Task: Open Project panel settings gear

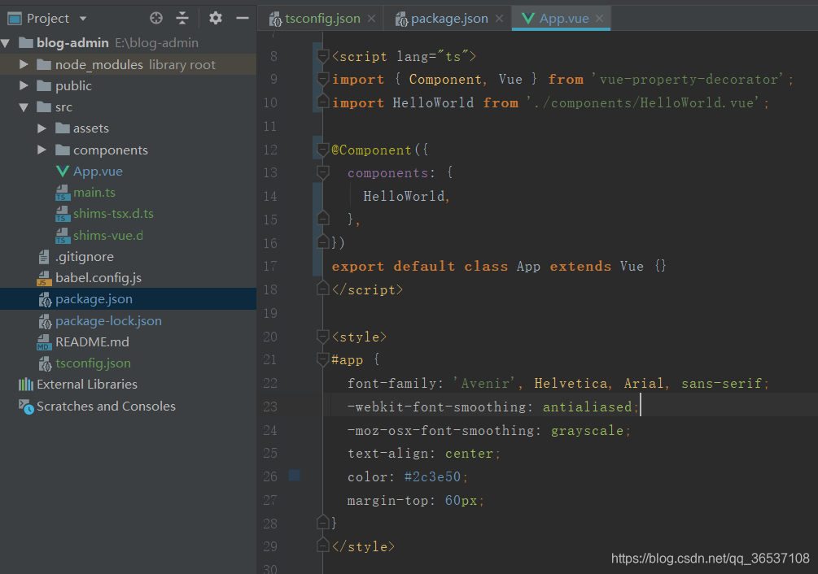Action: click(x=216, y=18)
